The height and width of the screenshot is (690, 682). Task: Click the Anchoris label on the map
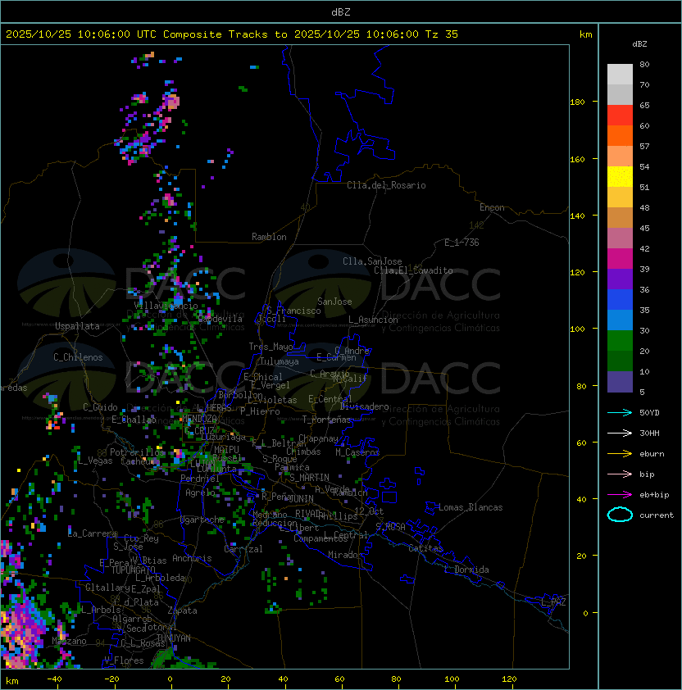[192, 558]
